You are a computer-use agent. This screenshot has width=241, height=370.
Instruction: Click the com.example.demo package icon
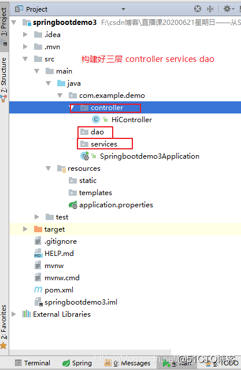click(x=73, y=96)
